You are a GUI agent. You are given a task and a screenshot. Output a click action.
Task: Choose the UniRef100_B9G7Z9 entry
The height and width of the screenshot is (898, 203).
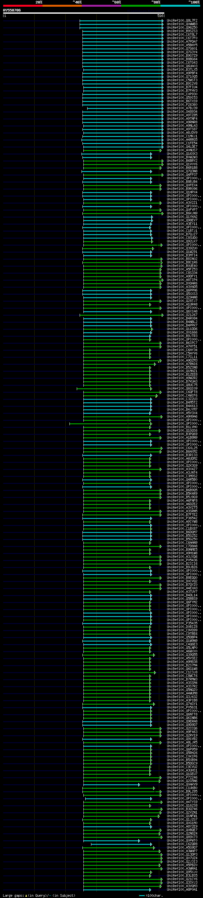pos(182,55)
